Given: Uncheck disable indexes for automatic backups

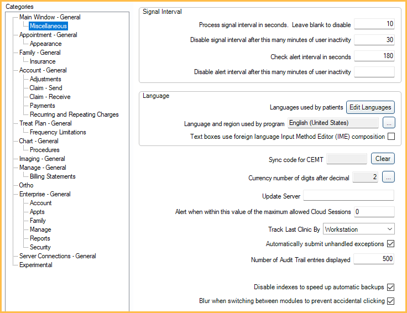Looking at the screenshot, I should (x=390, y=288).
